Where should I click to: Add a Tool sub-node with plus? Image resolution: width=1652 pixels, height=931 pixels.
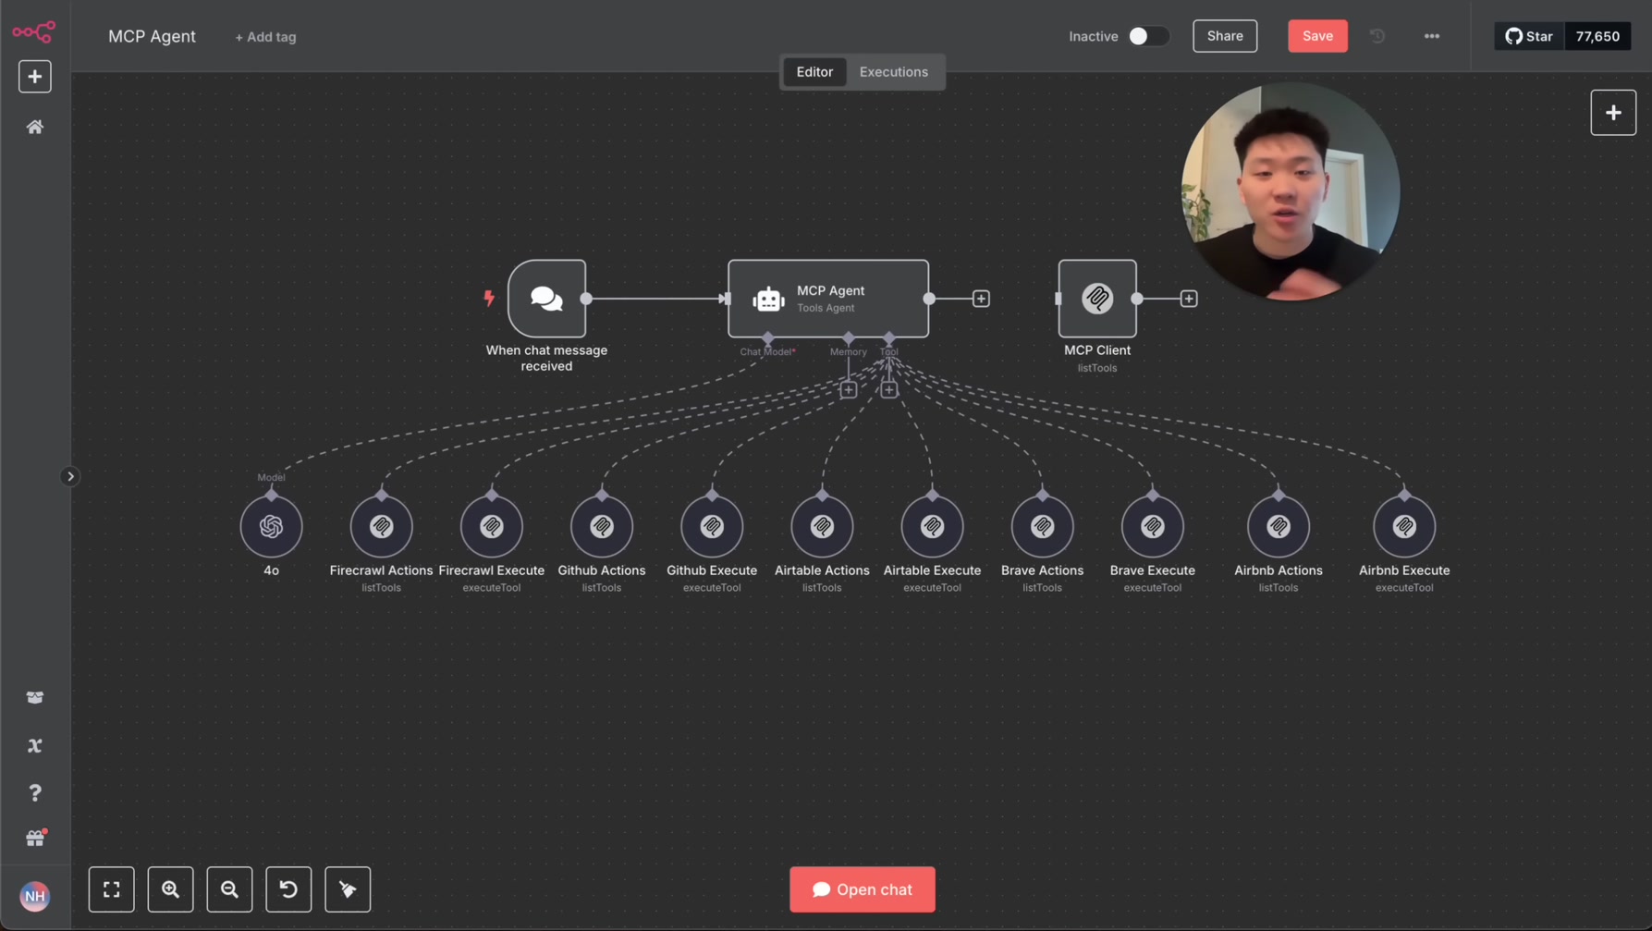(x=889, y=390)
